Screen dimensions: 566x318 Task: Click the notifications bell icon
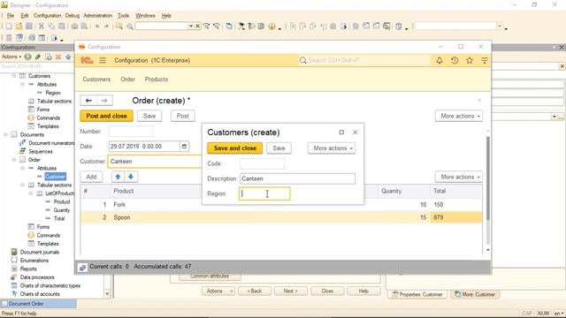[x=440, y=61]
